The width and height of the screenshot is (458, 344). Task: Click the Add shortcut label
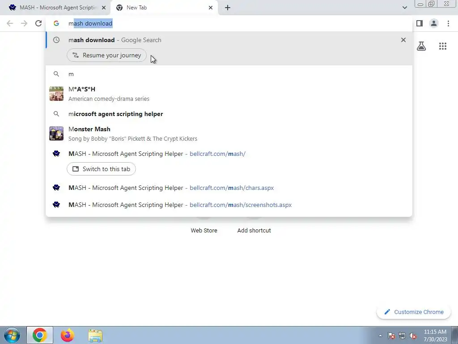254,231
